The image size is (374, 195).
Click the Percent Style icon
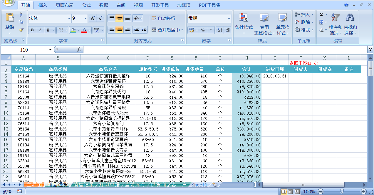203,30
